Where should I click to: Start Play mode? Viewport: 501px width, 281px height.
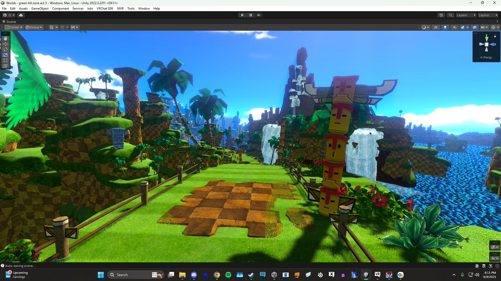pos(242,15)
